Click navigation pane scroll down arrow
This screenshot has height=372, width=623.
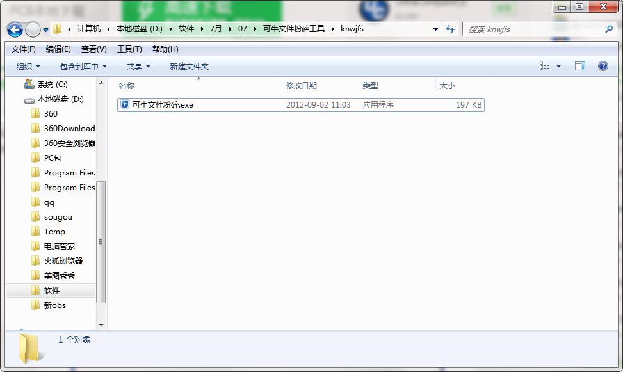101,325
